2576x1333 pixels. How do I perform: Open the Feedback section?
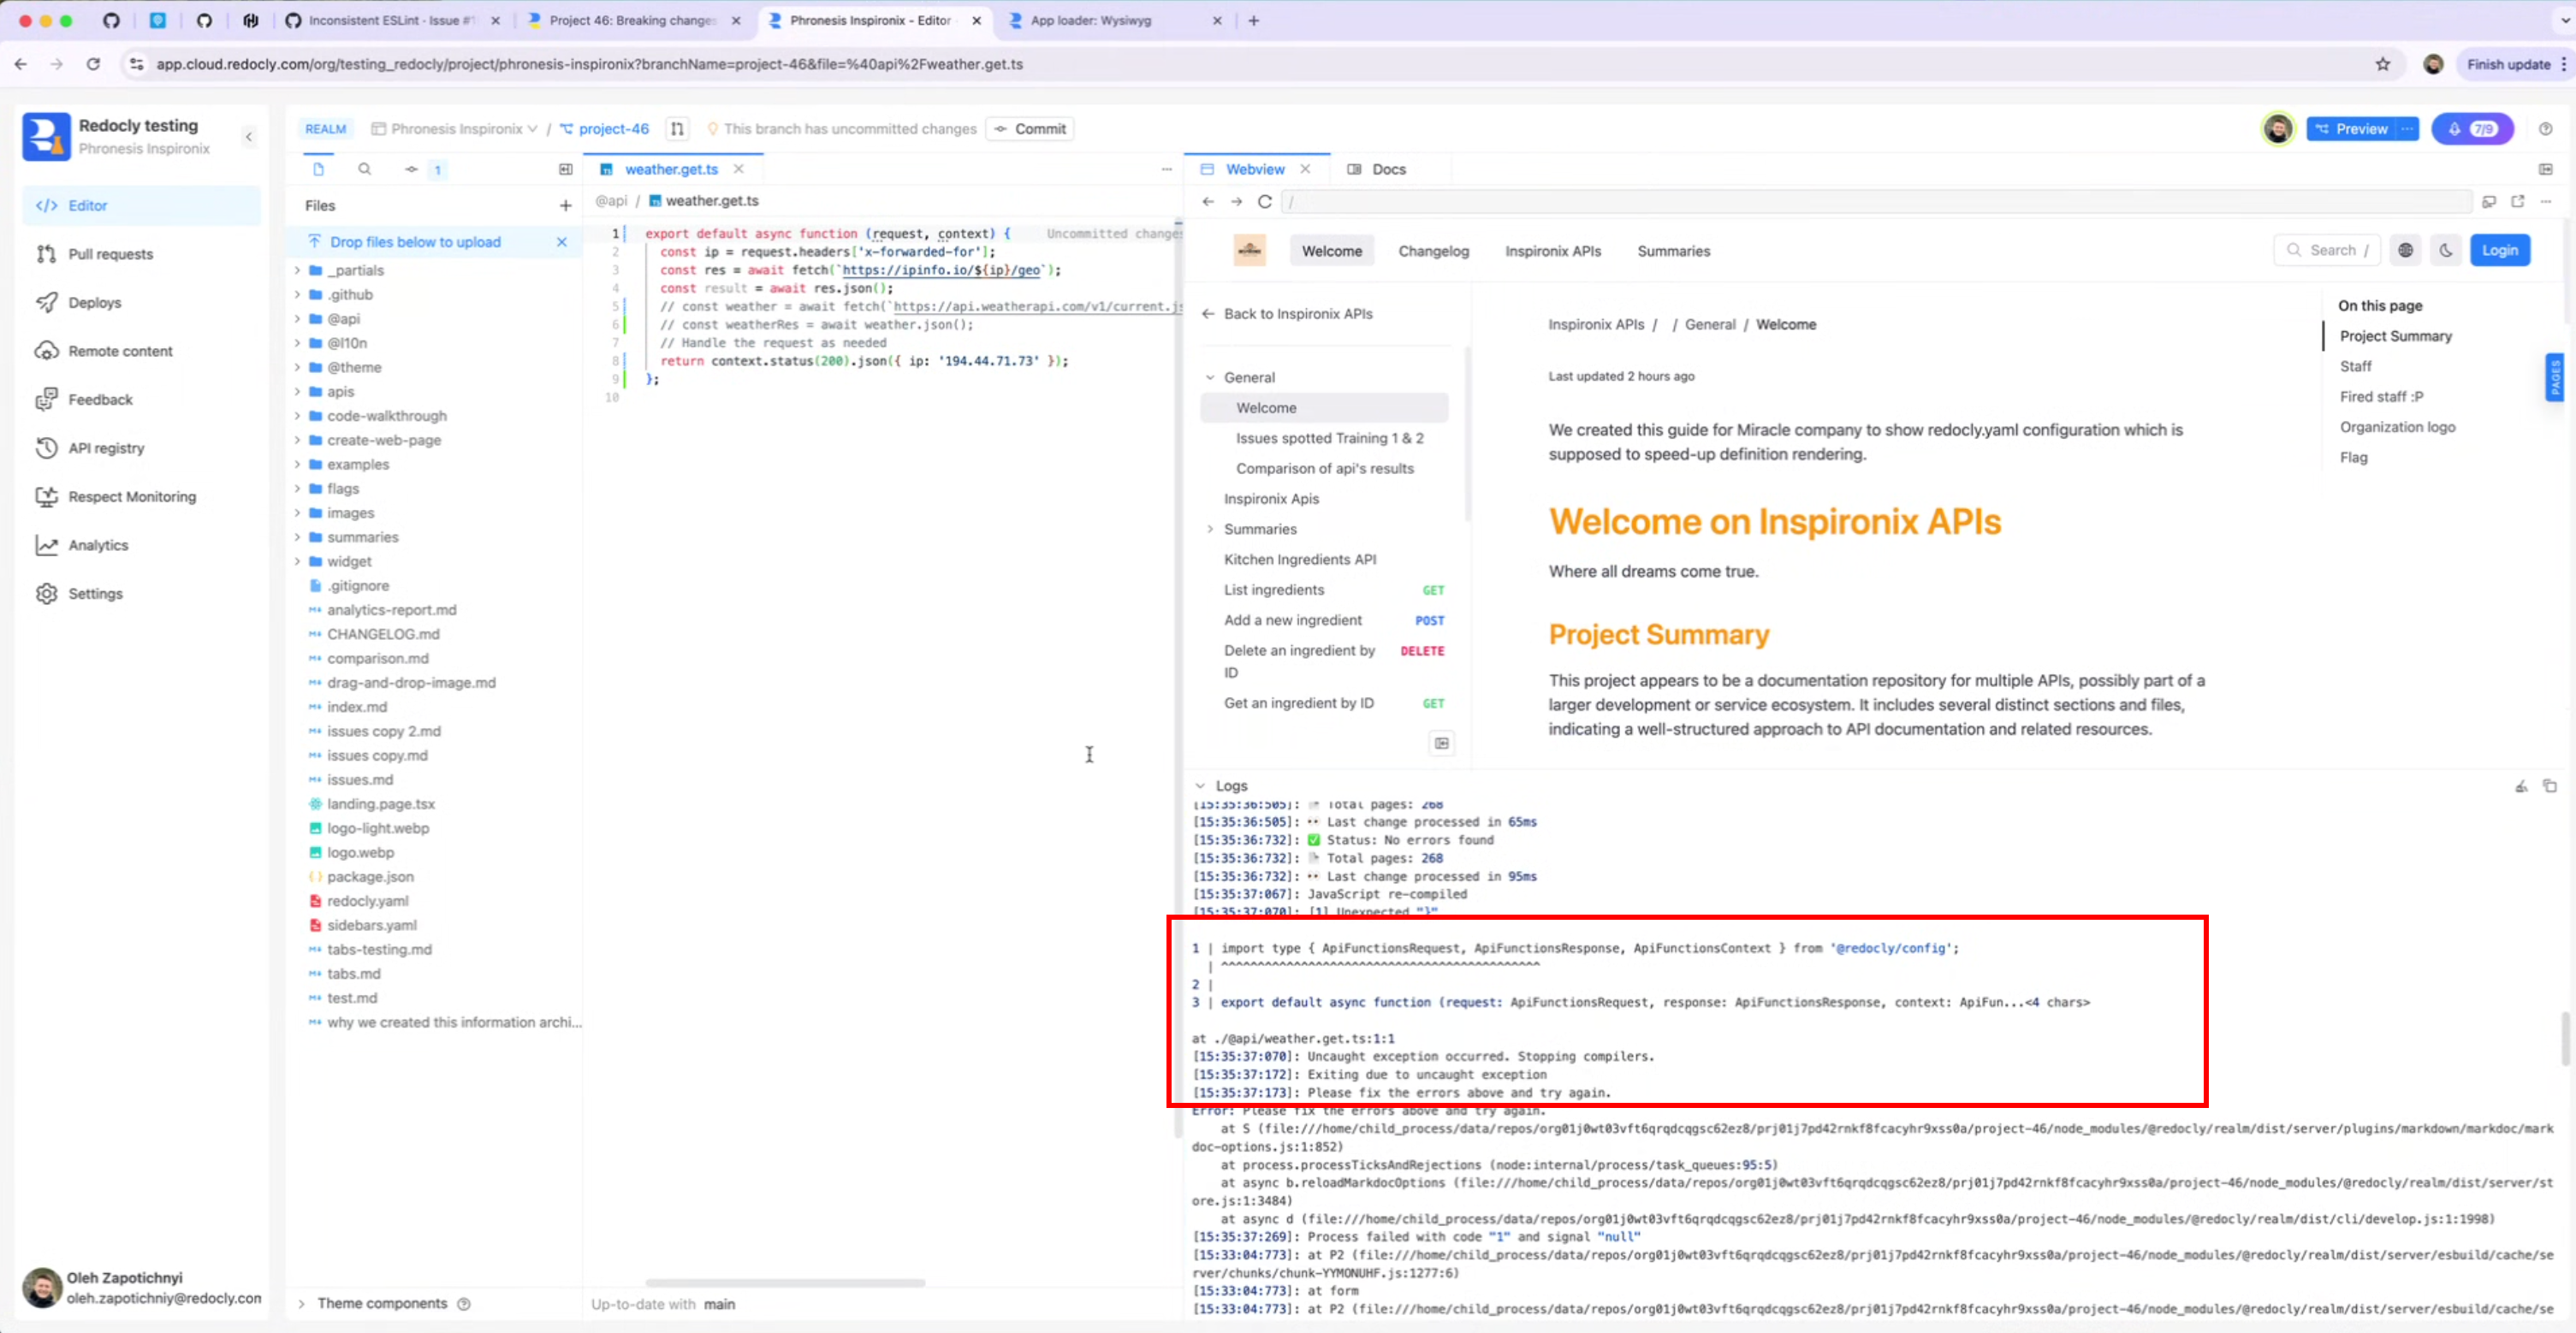coord(141,399)
